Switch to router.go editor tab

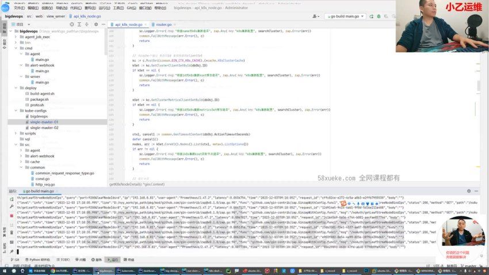pos(162,25)
